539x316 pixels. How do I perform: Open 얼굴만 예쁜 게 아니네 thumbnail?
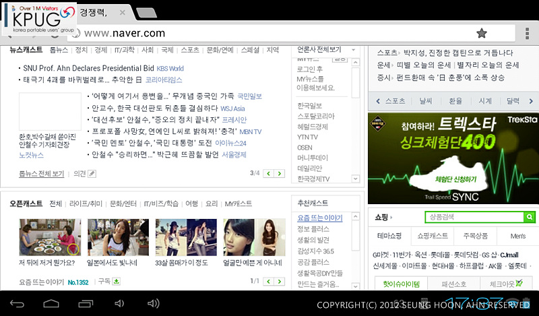tap(254, 237)
